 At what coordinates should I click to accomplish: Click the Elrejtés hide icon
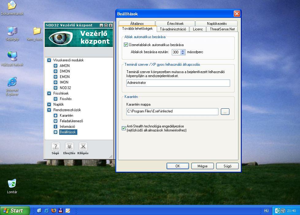pos(69,147)
